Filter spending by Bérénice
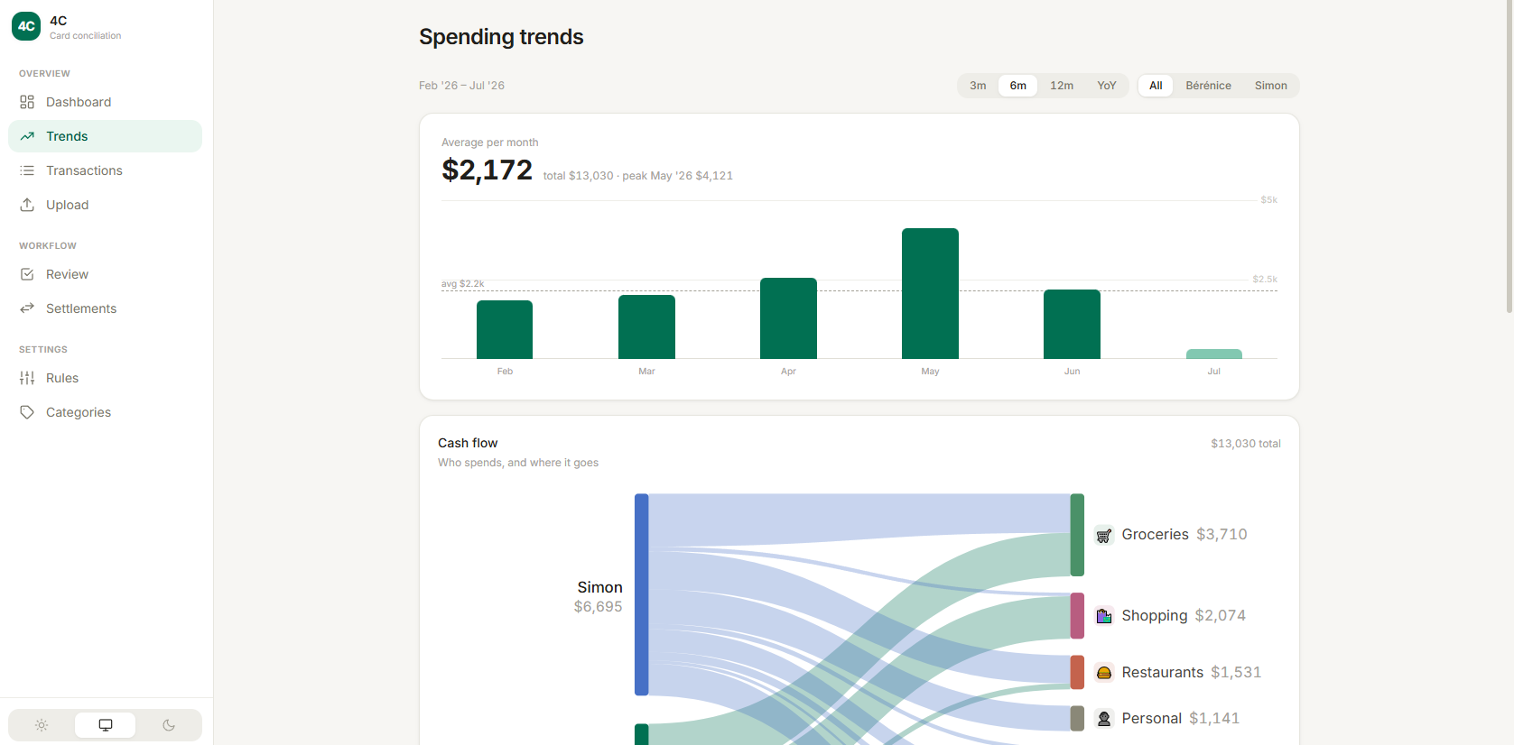 (x=1209, y=86)
